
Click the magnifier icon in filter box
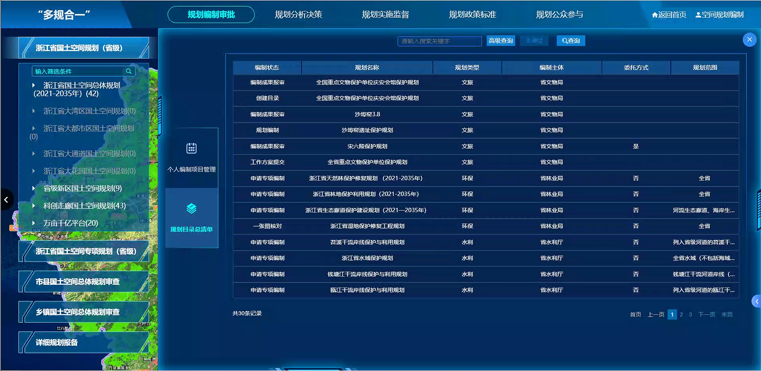(x=129, y=71)
